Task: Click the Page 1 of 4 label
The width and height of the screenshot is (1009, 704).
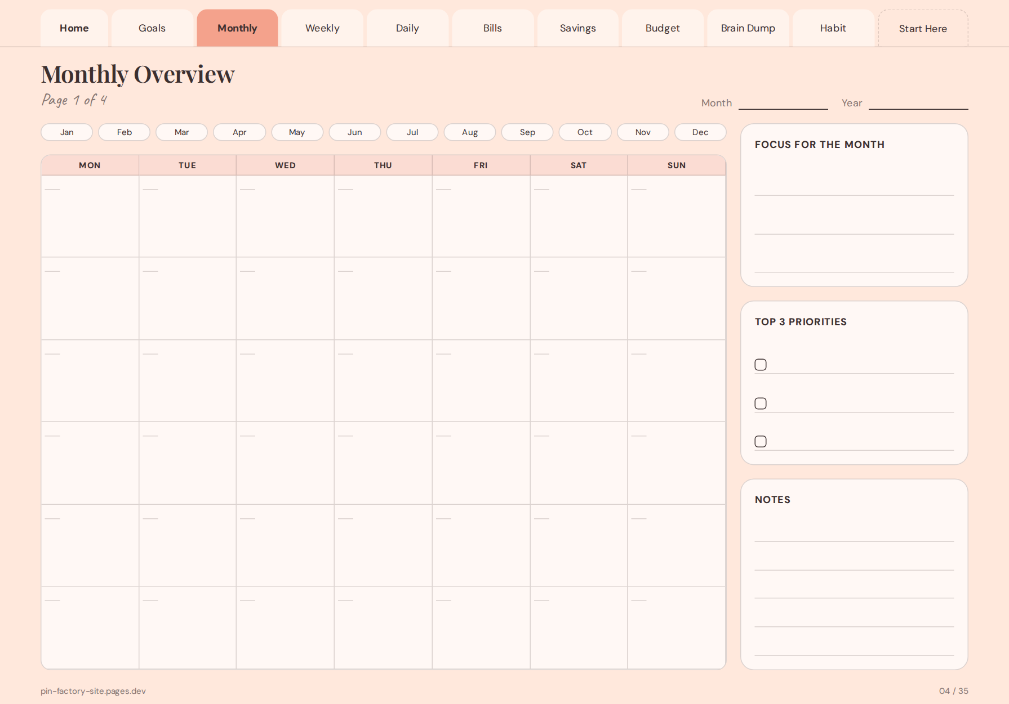Action: [x=74, y=100]
